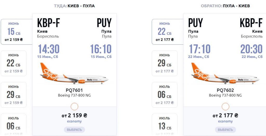Click the 20:30 return arrival time
This screenshot has width=266, height=136.
click(251, 49)
